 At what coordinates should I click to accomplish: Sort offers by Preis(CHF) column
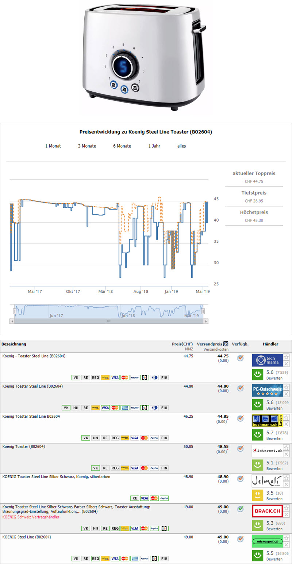click(x=182, y=344)
